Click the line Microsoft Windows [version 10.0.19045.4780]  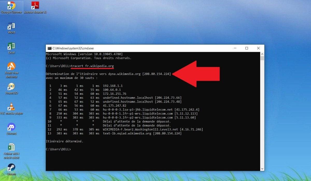(x=84, y=54)
